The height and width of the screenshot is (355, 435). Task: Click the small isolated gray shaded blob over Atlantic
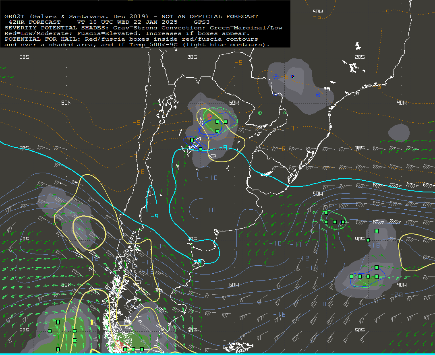pyautogui.click(x=399, y=132)
